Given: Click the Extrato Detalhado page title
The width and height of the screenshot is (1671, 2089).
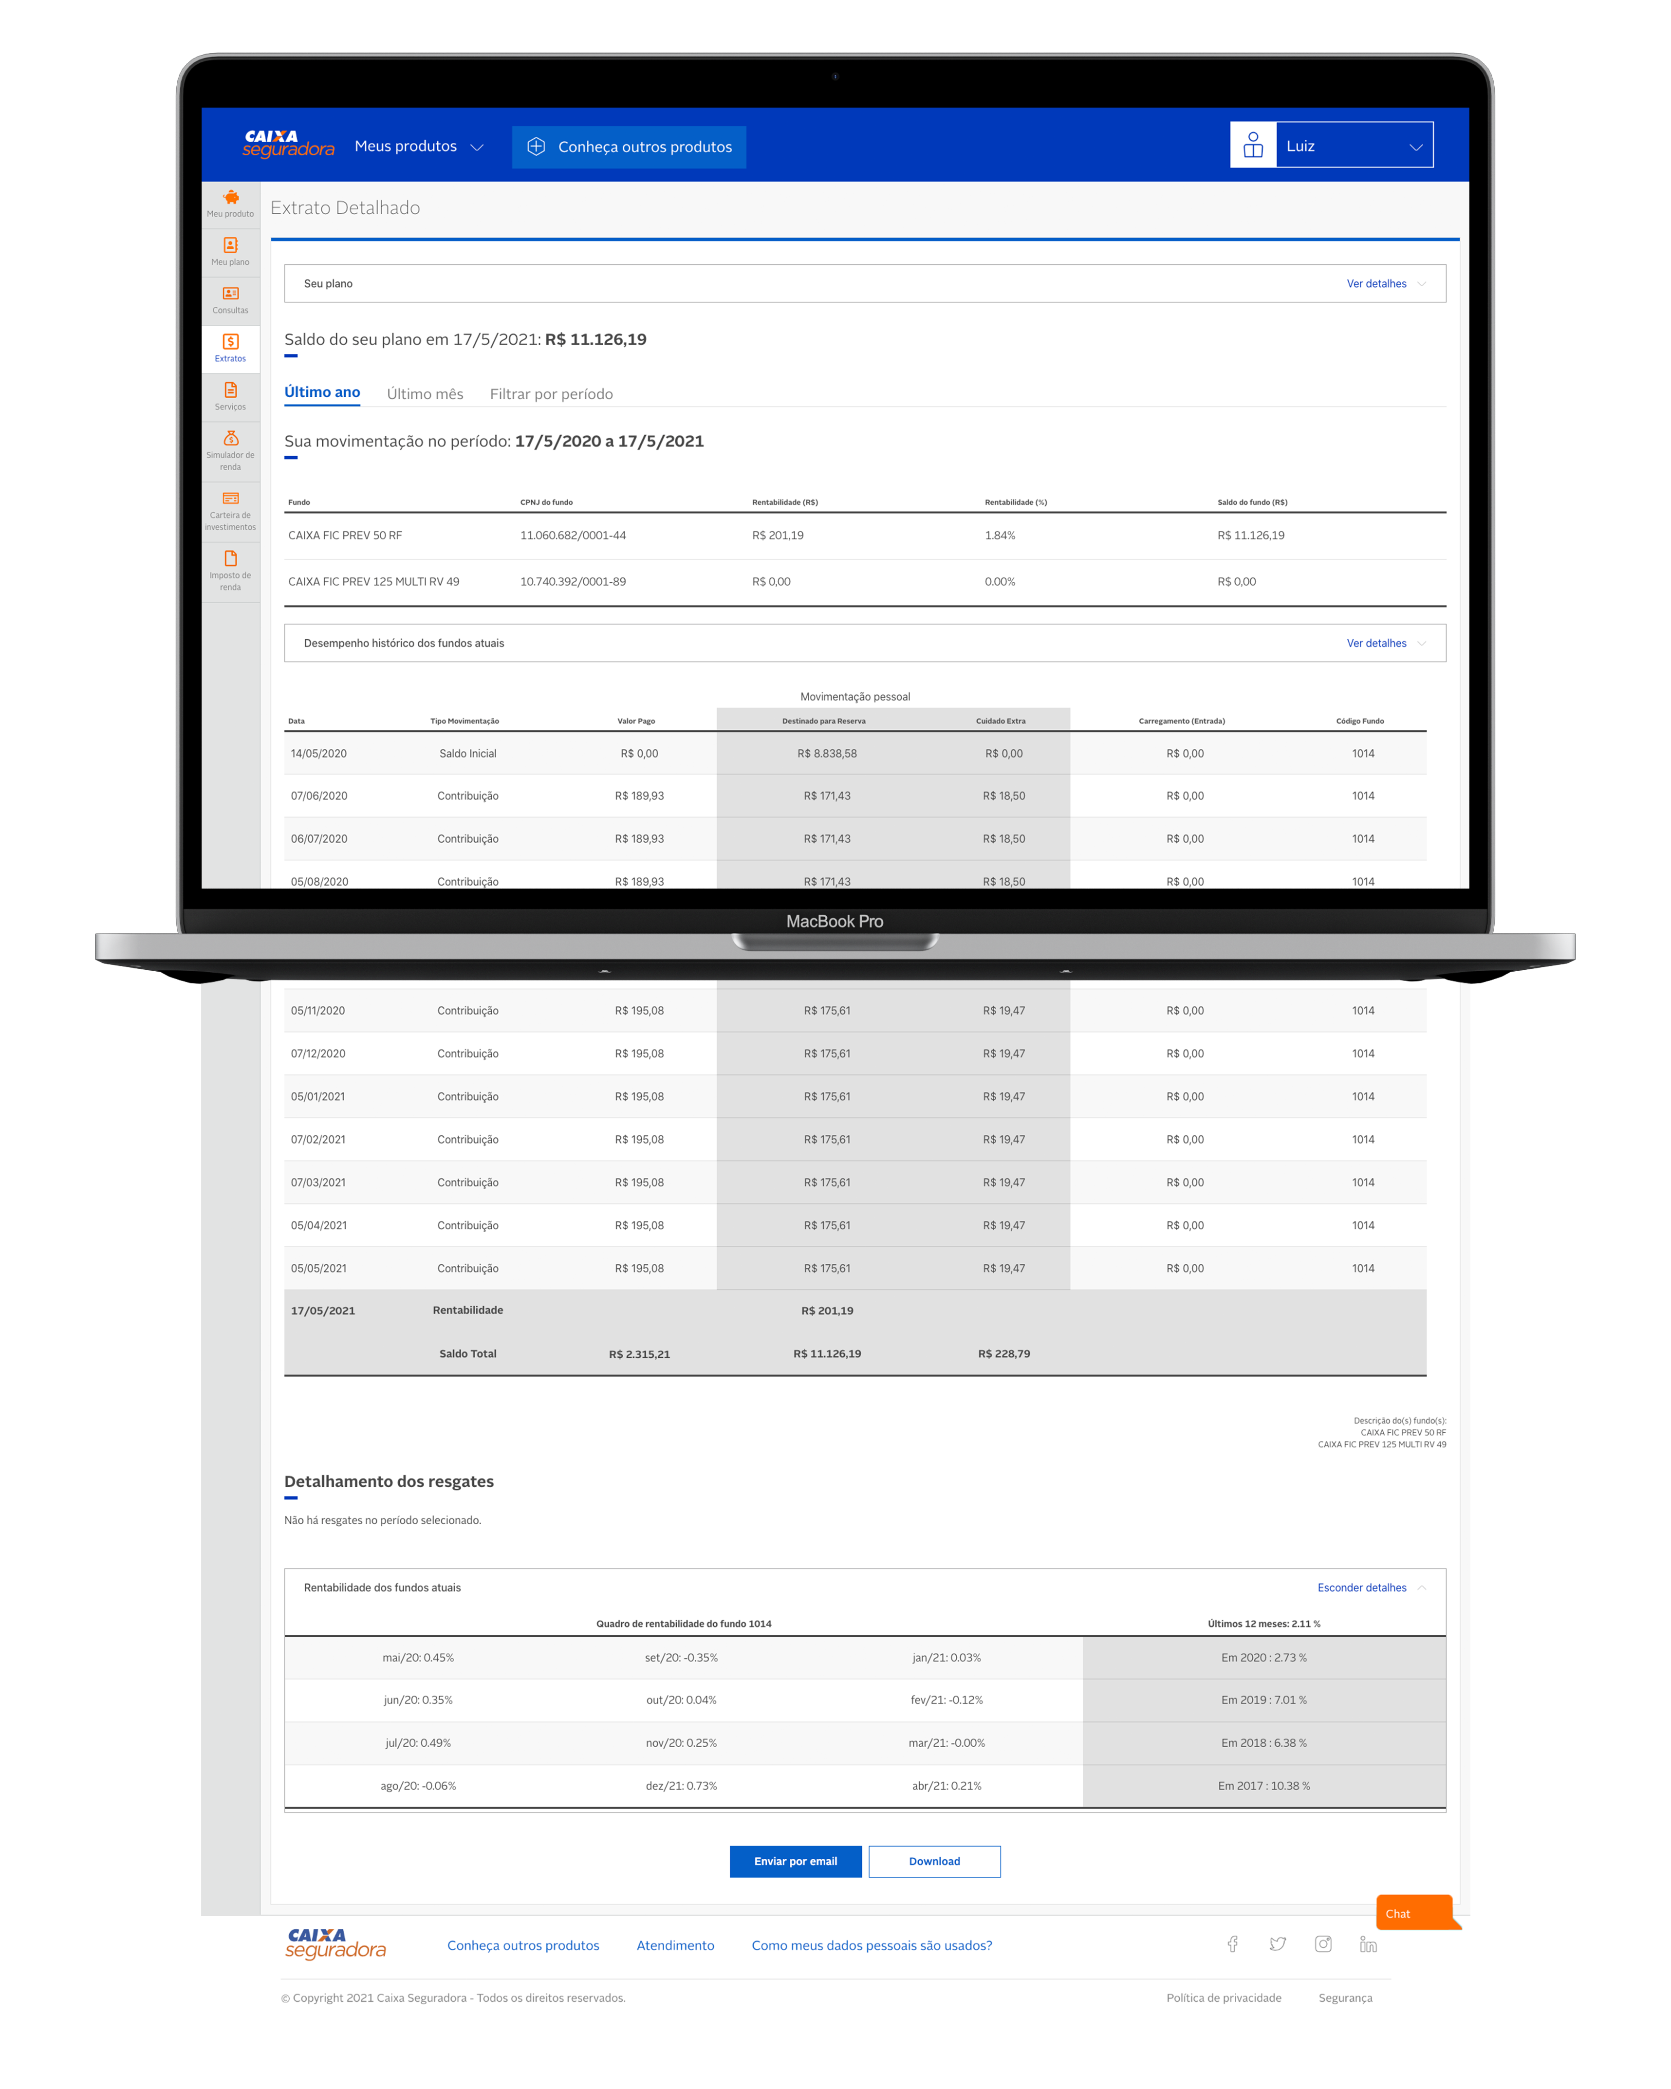Looking at the screenshot, I should pos(345,207).
